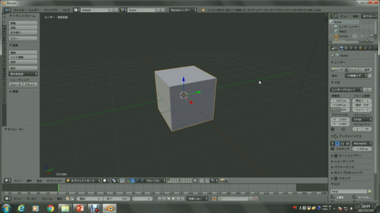Screen dimensions: 380x213
Task: Open the Constraints properties tab
Action: tap(365, 48)
